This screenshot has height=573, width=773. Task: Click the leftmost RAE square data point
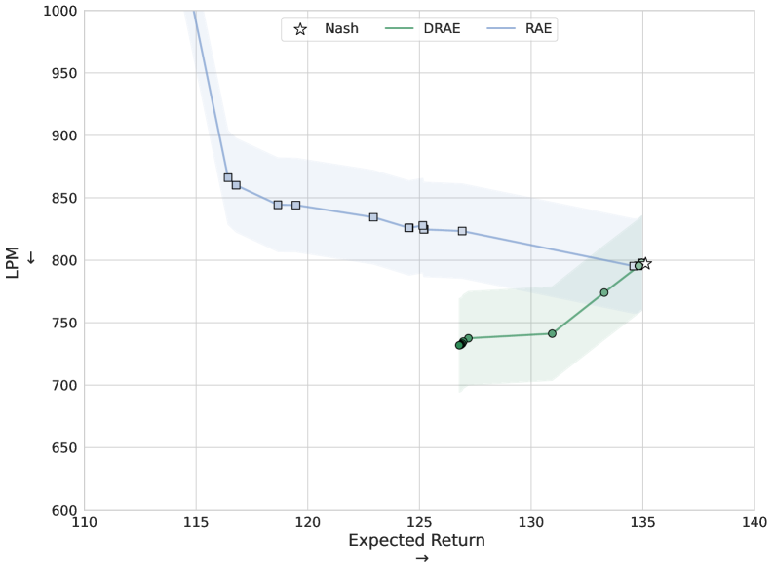tap(228, 177)
